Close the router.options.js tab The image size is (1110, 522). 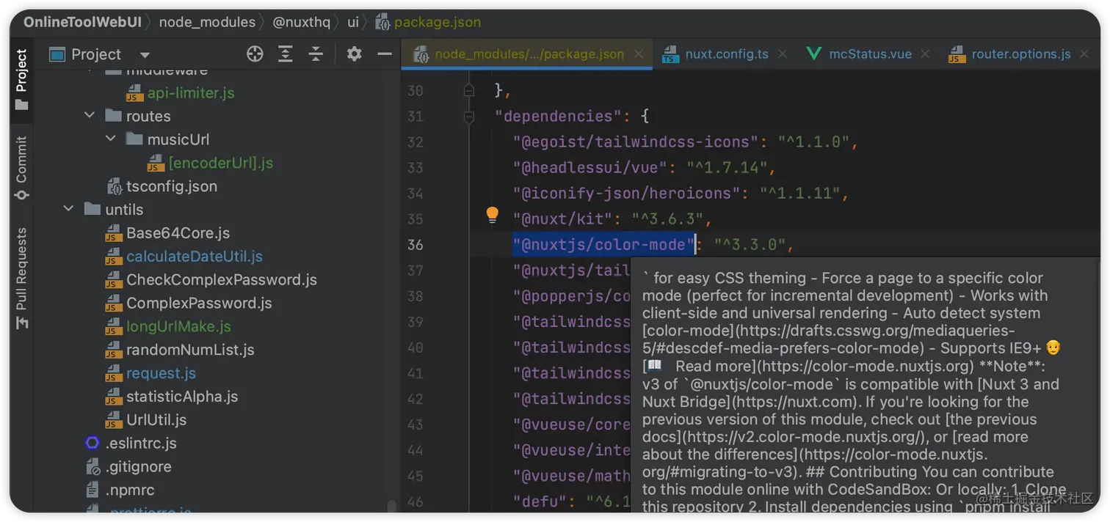click(1084, 54)
